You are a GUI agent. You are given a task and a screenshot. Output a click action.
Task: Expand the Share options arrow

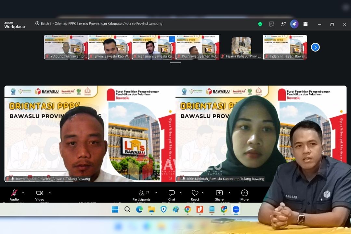pos(229,193)
